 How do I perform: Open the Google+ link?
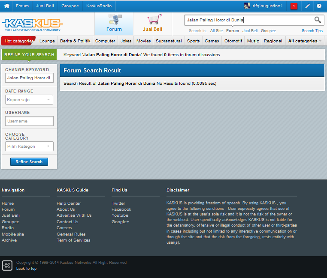(120, 222)
